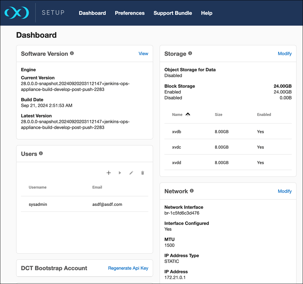Click Modify link in Network panel
Viewport: 303px width, 284px height.
point(285,191)
